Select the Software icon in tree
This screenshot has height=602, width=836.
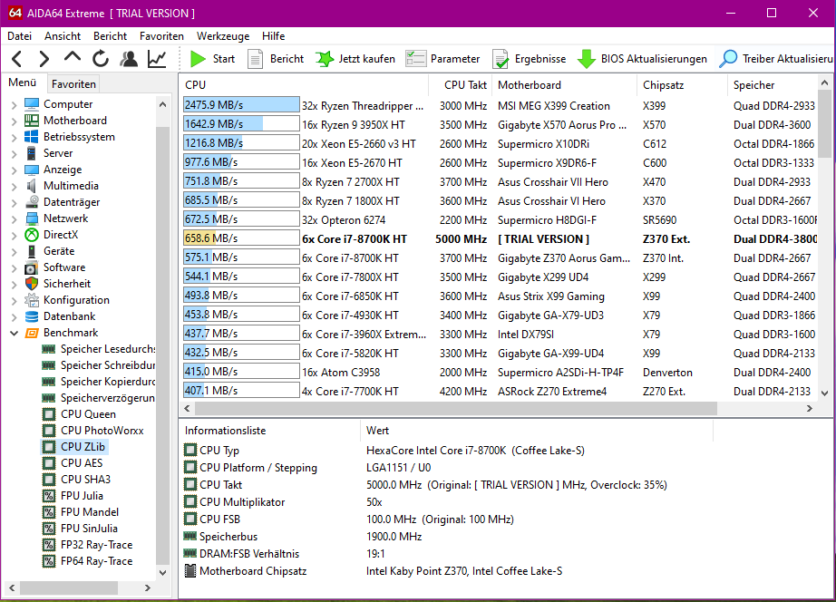[32, 267]
